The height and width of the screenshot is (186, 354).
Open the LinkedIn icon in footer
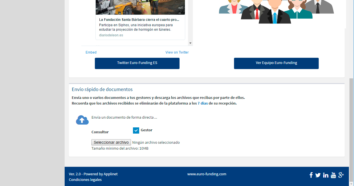click(325, 175)
